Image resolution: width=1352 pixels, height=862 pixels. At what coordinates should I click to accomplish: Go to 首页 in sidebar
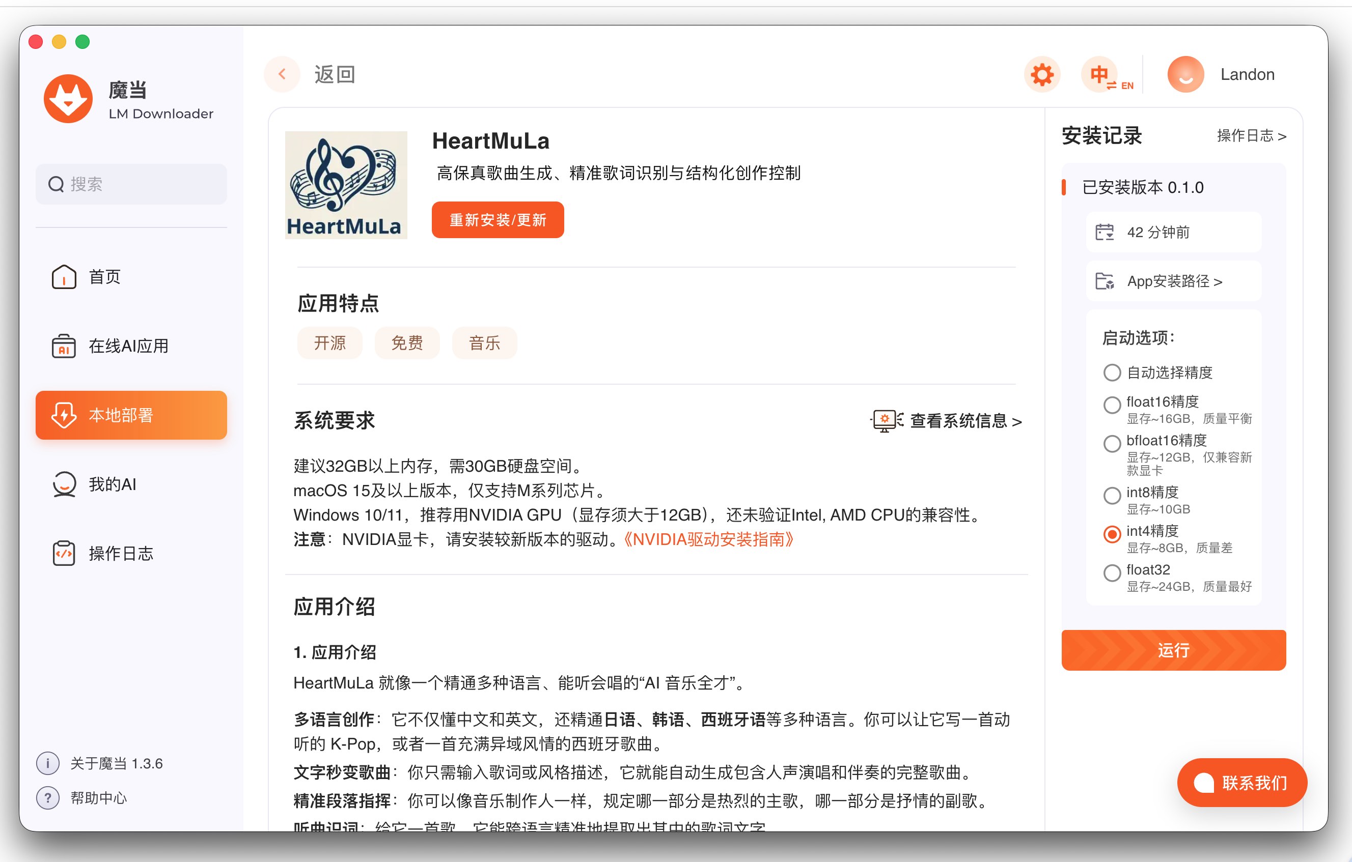click(x=105, y=277)
